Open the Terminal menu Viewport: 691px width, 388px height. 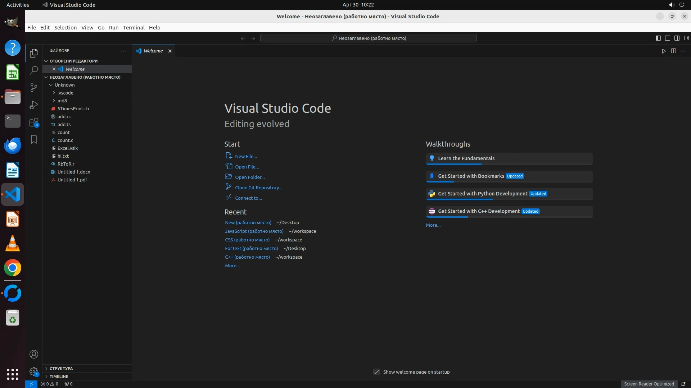(x=134, y=28)
